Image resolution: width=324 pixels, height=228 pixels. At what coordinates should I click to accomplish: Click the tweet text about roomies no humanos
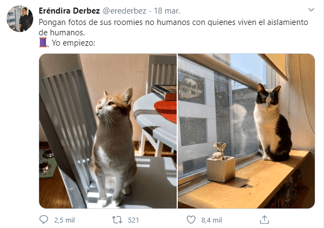(173, 27)
